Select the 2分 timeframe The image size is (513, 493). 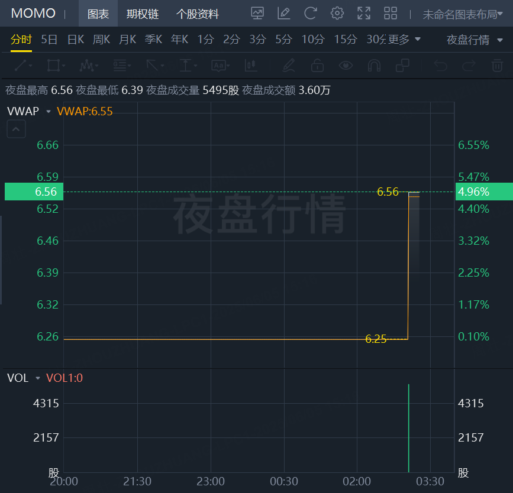231,39
